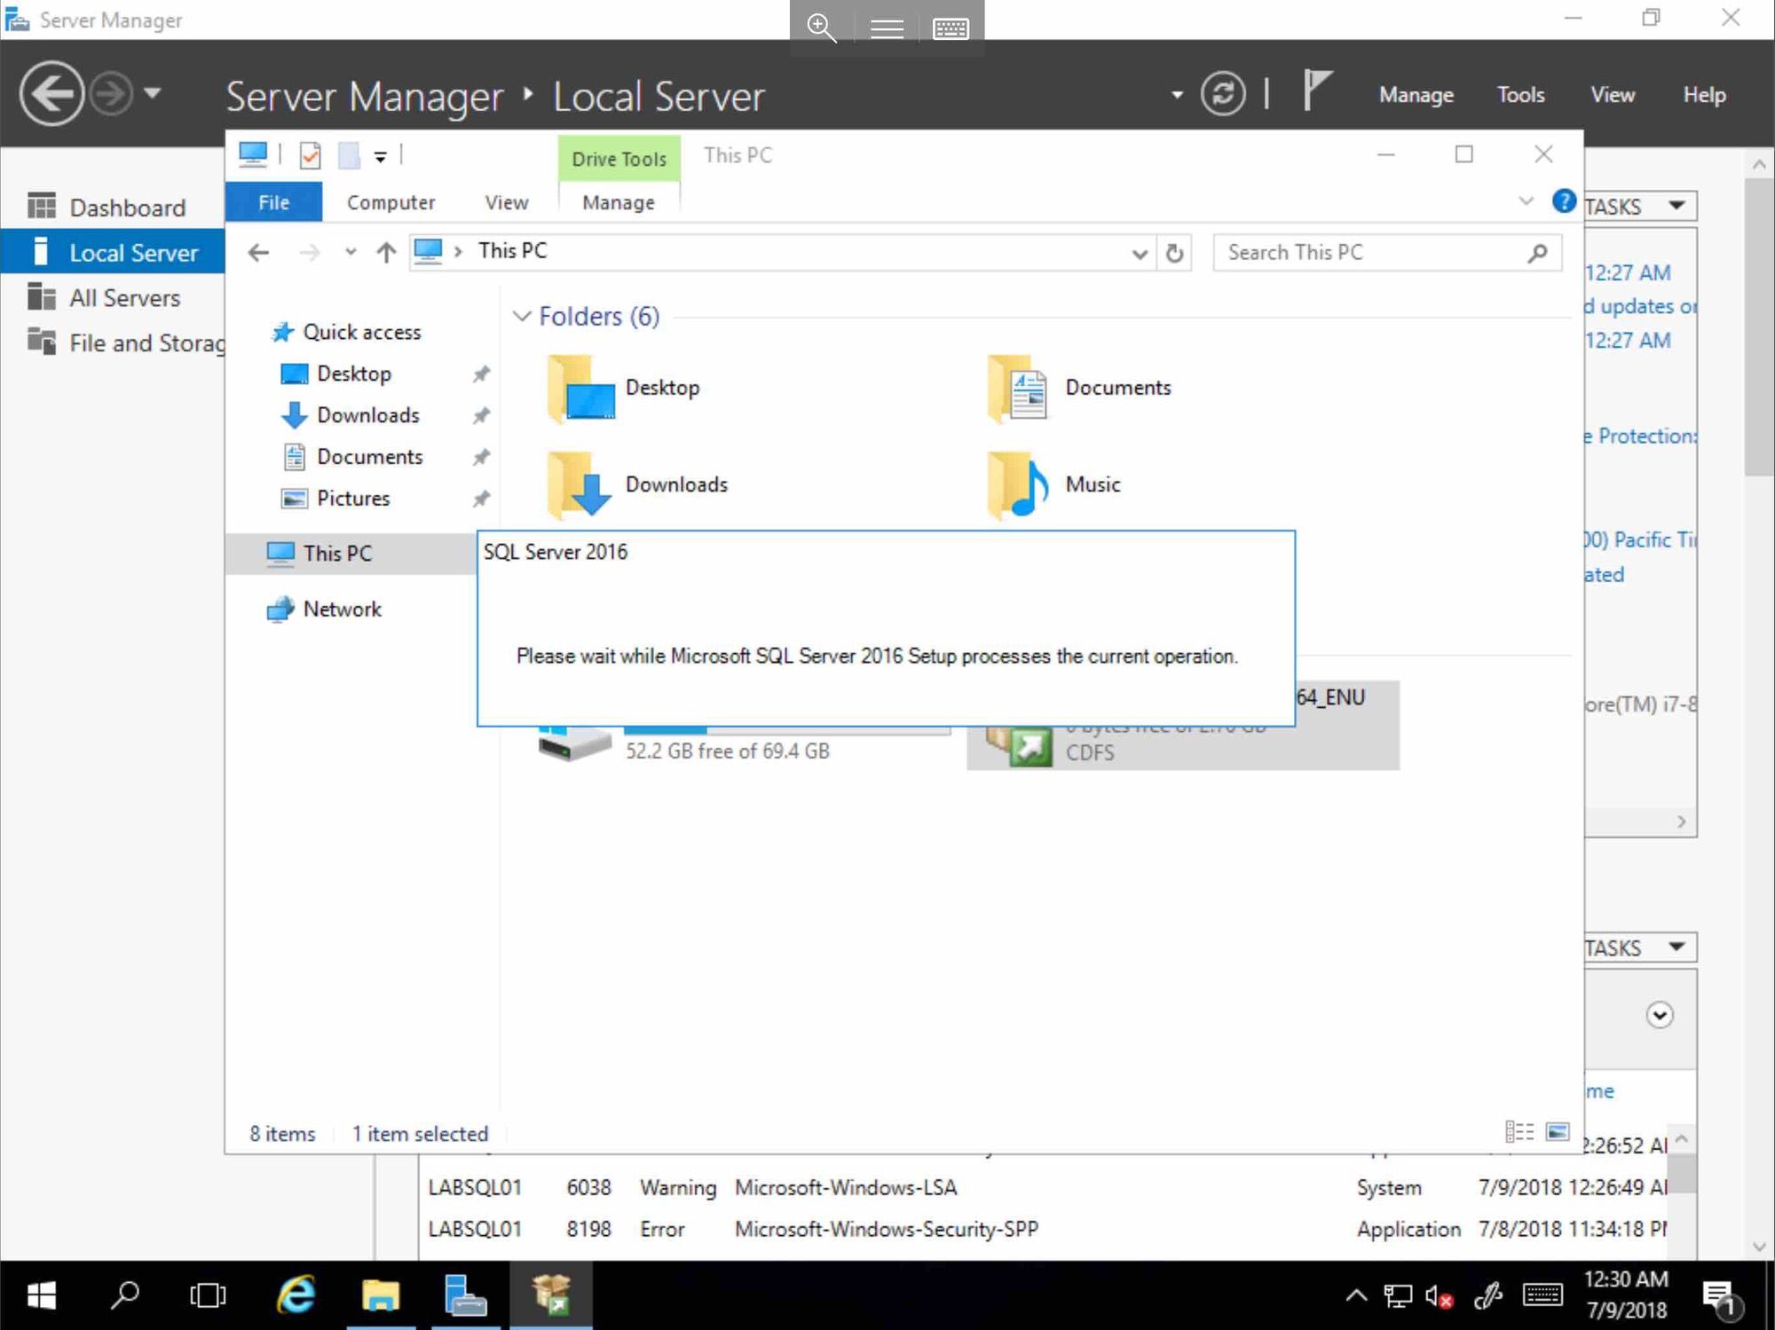The image size is (1775, 1330).
Task: Open the View menu in Server Manager
Action: 1612,95
